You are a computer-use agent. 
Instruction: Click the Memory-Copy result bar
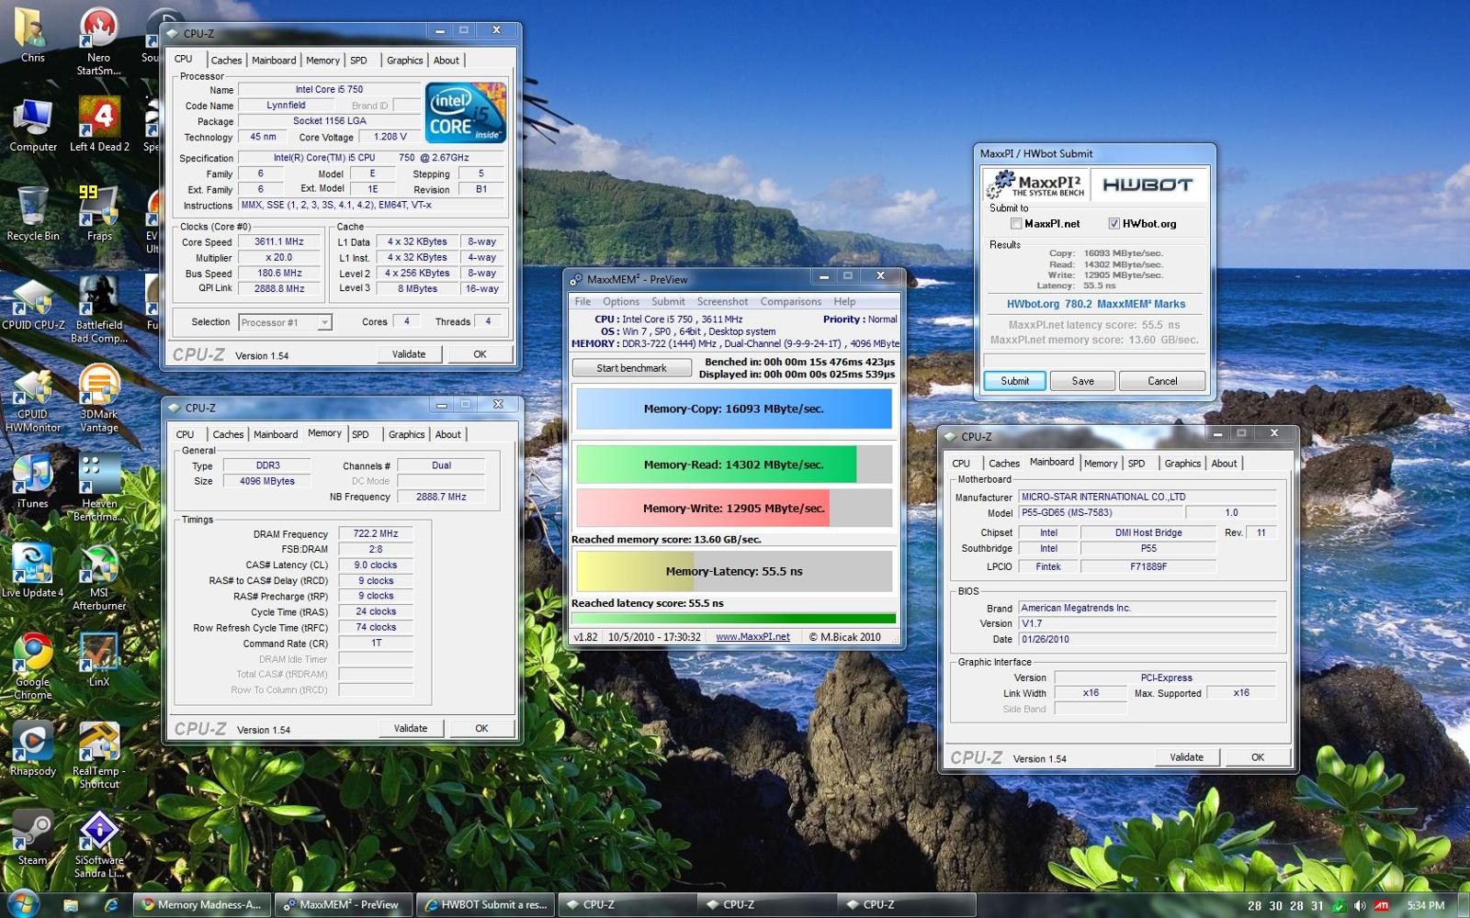pyautogui.click(x=733, y=409)
